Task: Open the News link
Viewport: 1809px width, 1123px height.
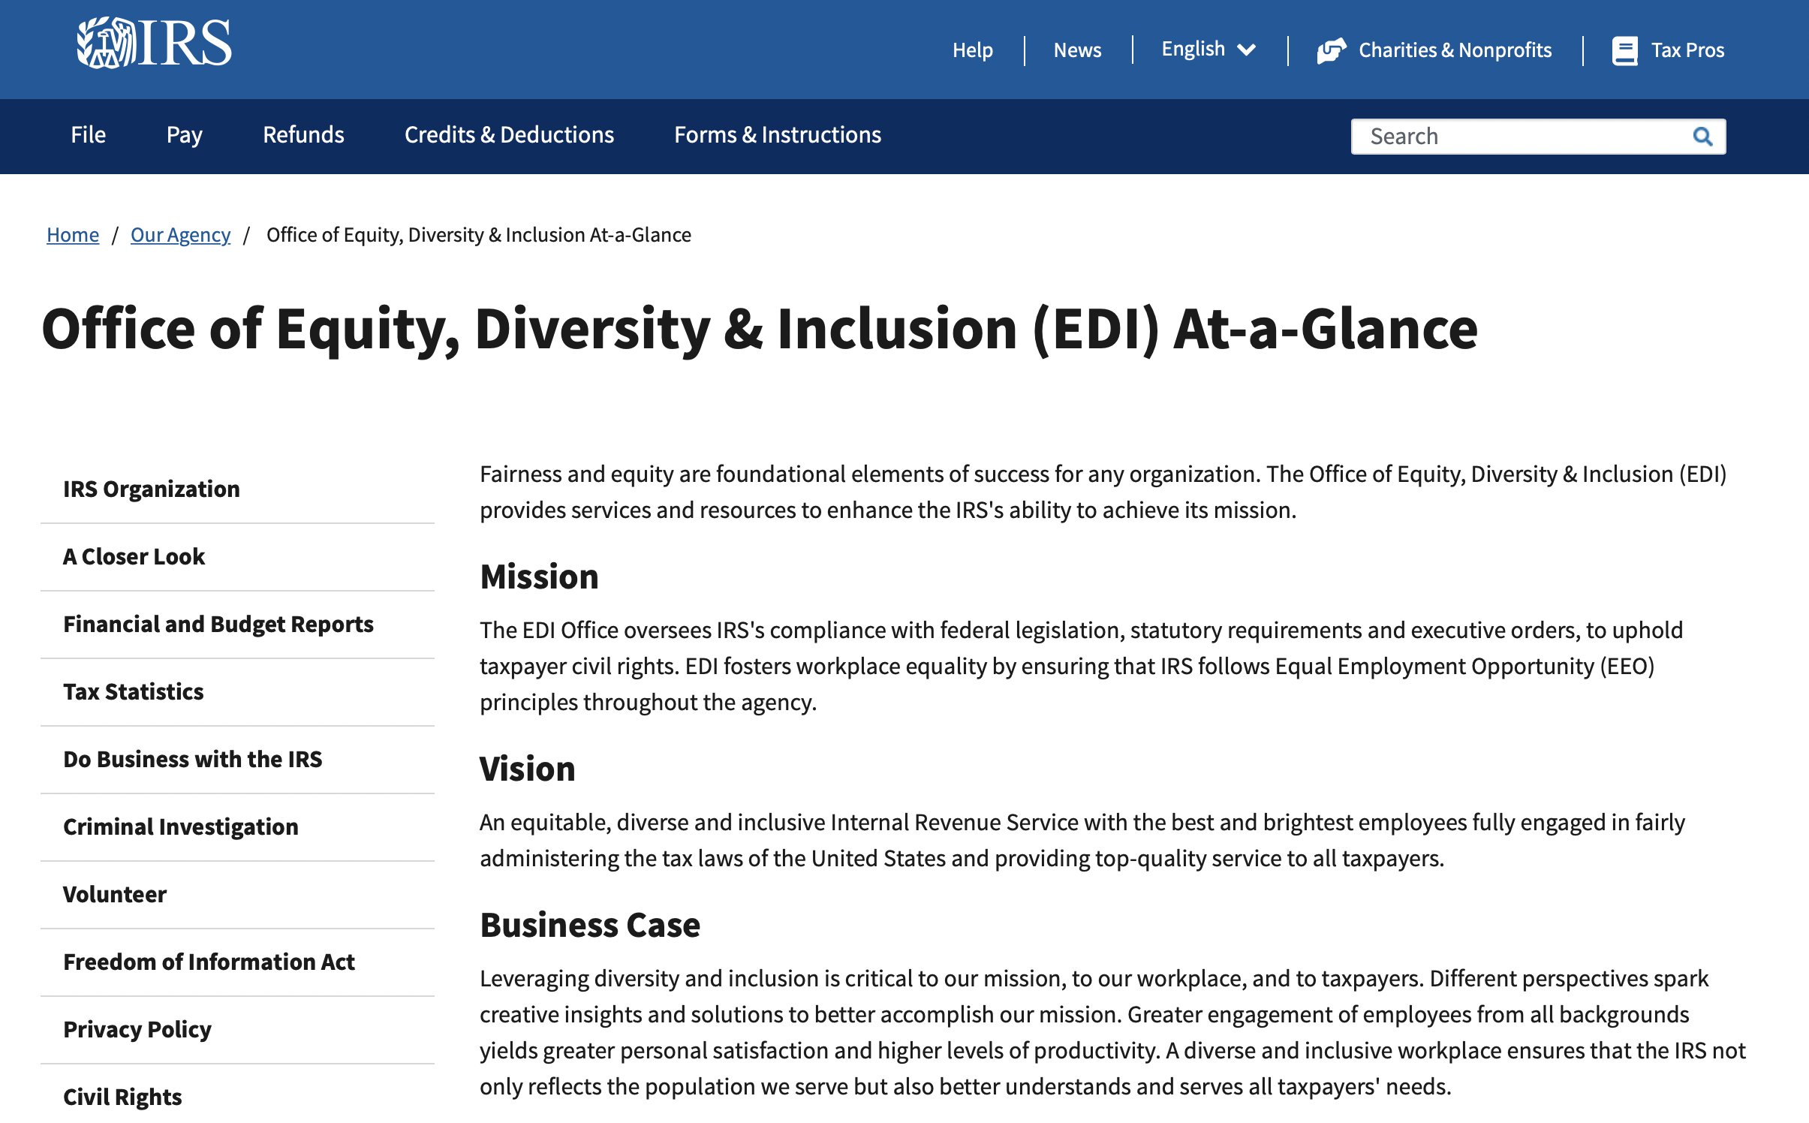Action: 1077,50
